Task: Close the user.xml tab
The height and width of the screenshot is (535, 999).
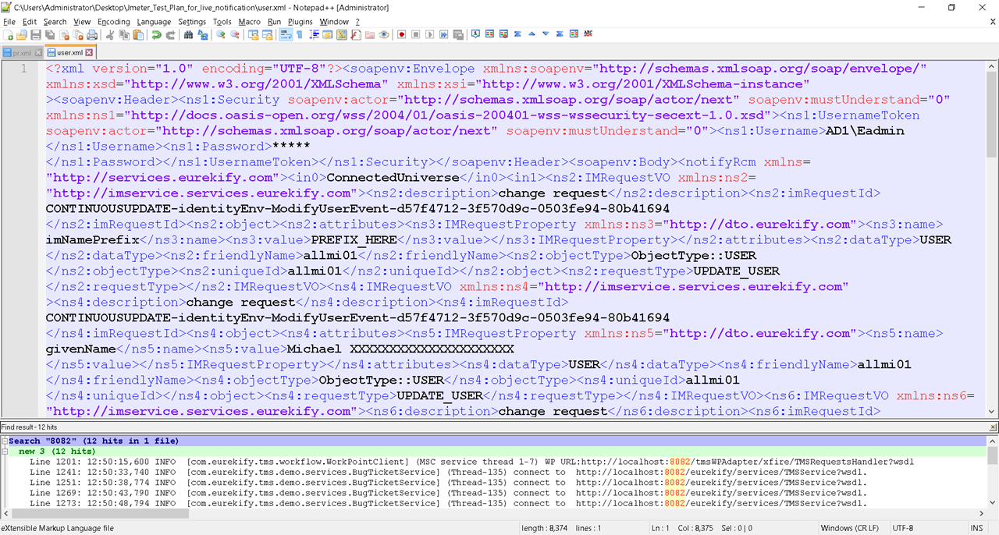Action: (89, 52)
